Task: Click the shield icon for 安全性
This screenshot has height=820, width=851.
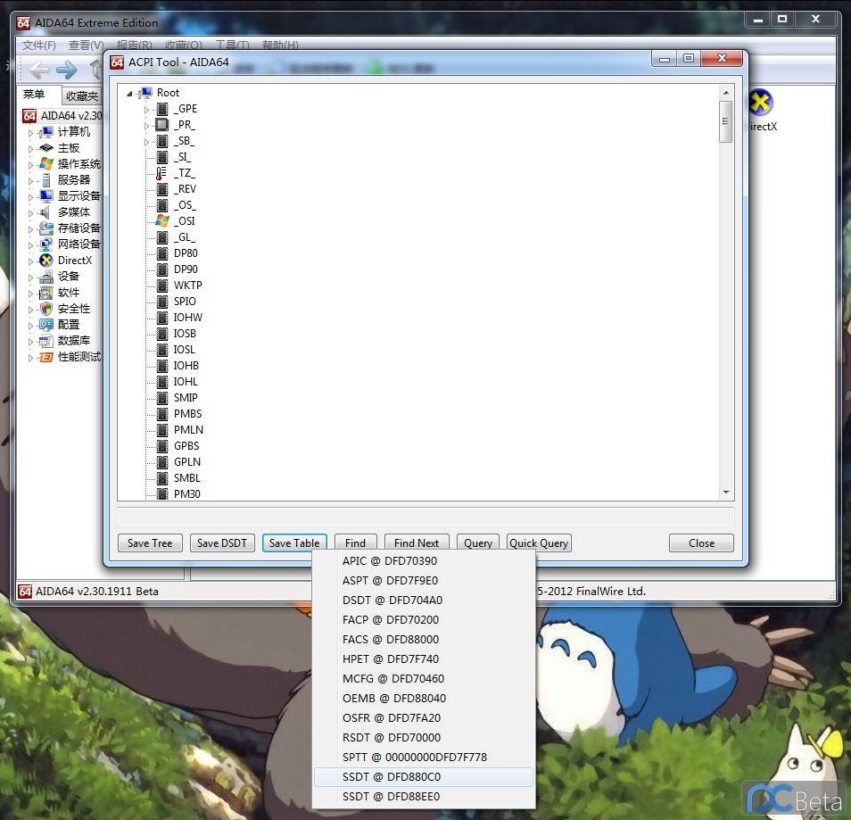Action: [46, 309]
